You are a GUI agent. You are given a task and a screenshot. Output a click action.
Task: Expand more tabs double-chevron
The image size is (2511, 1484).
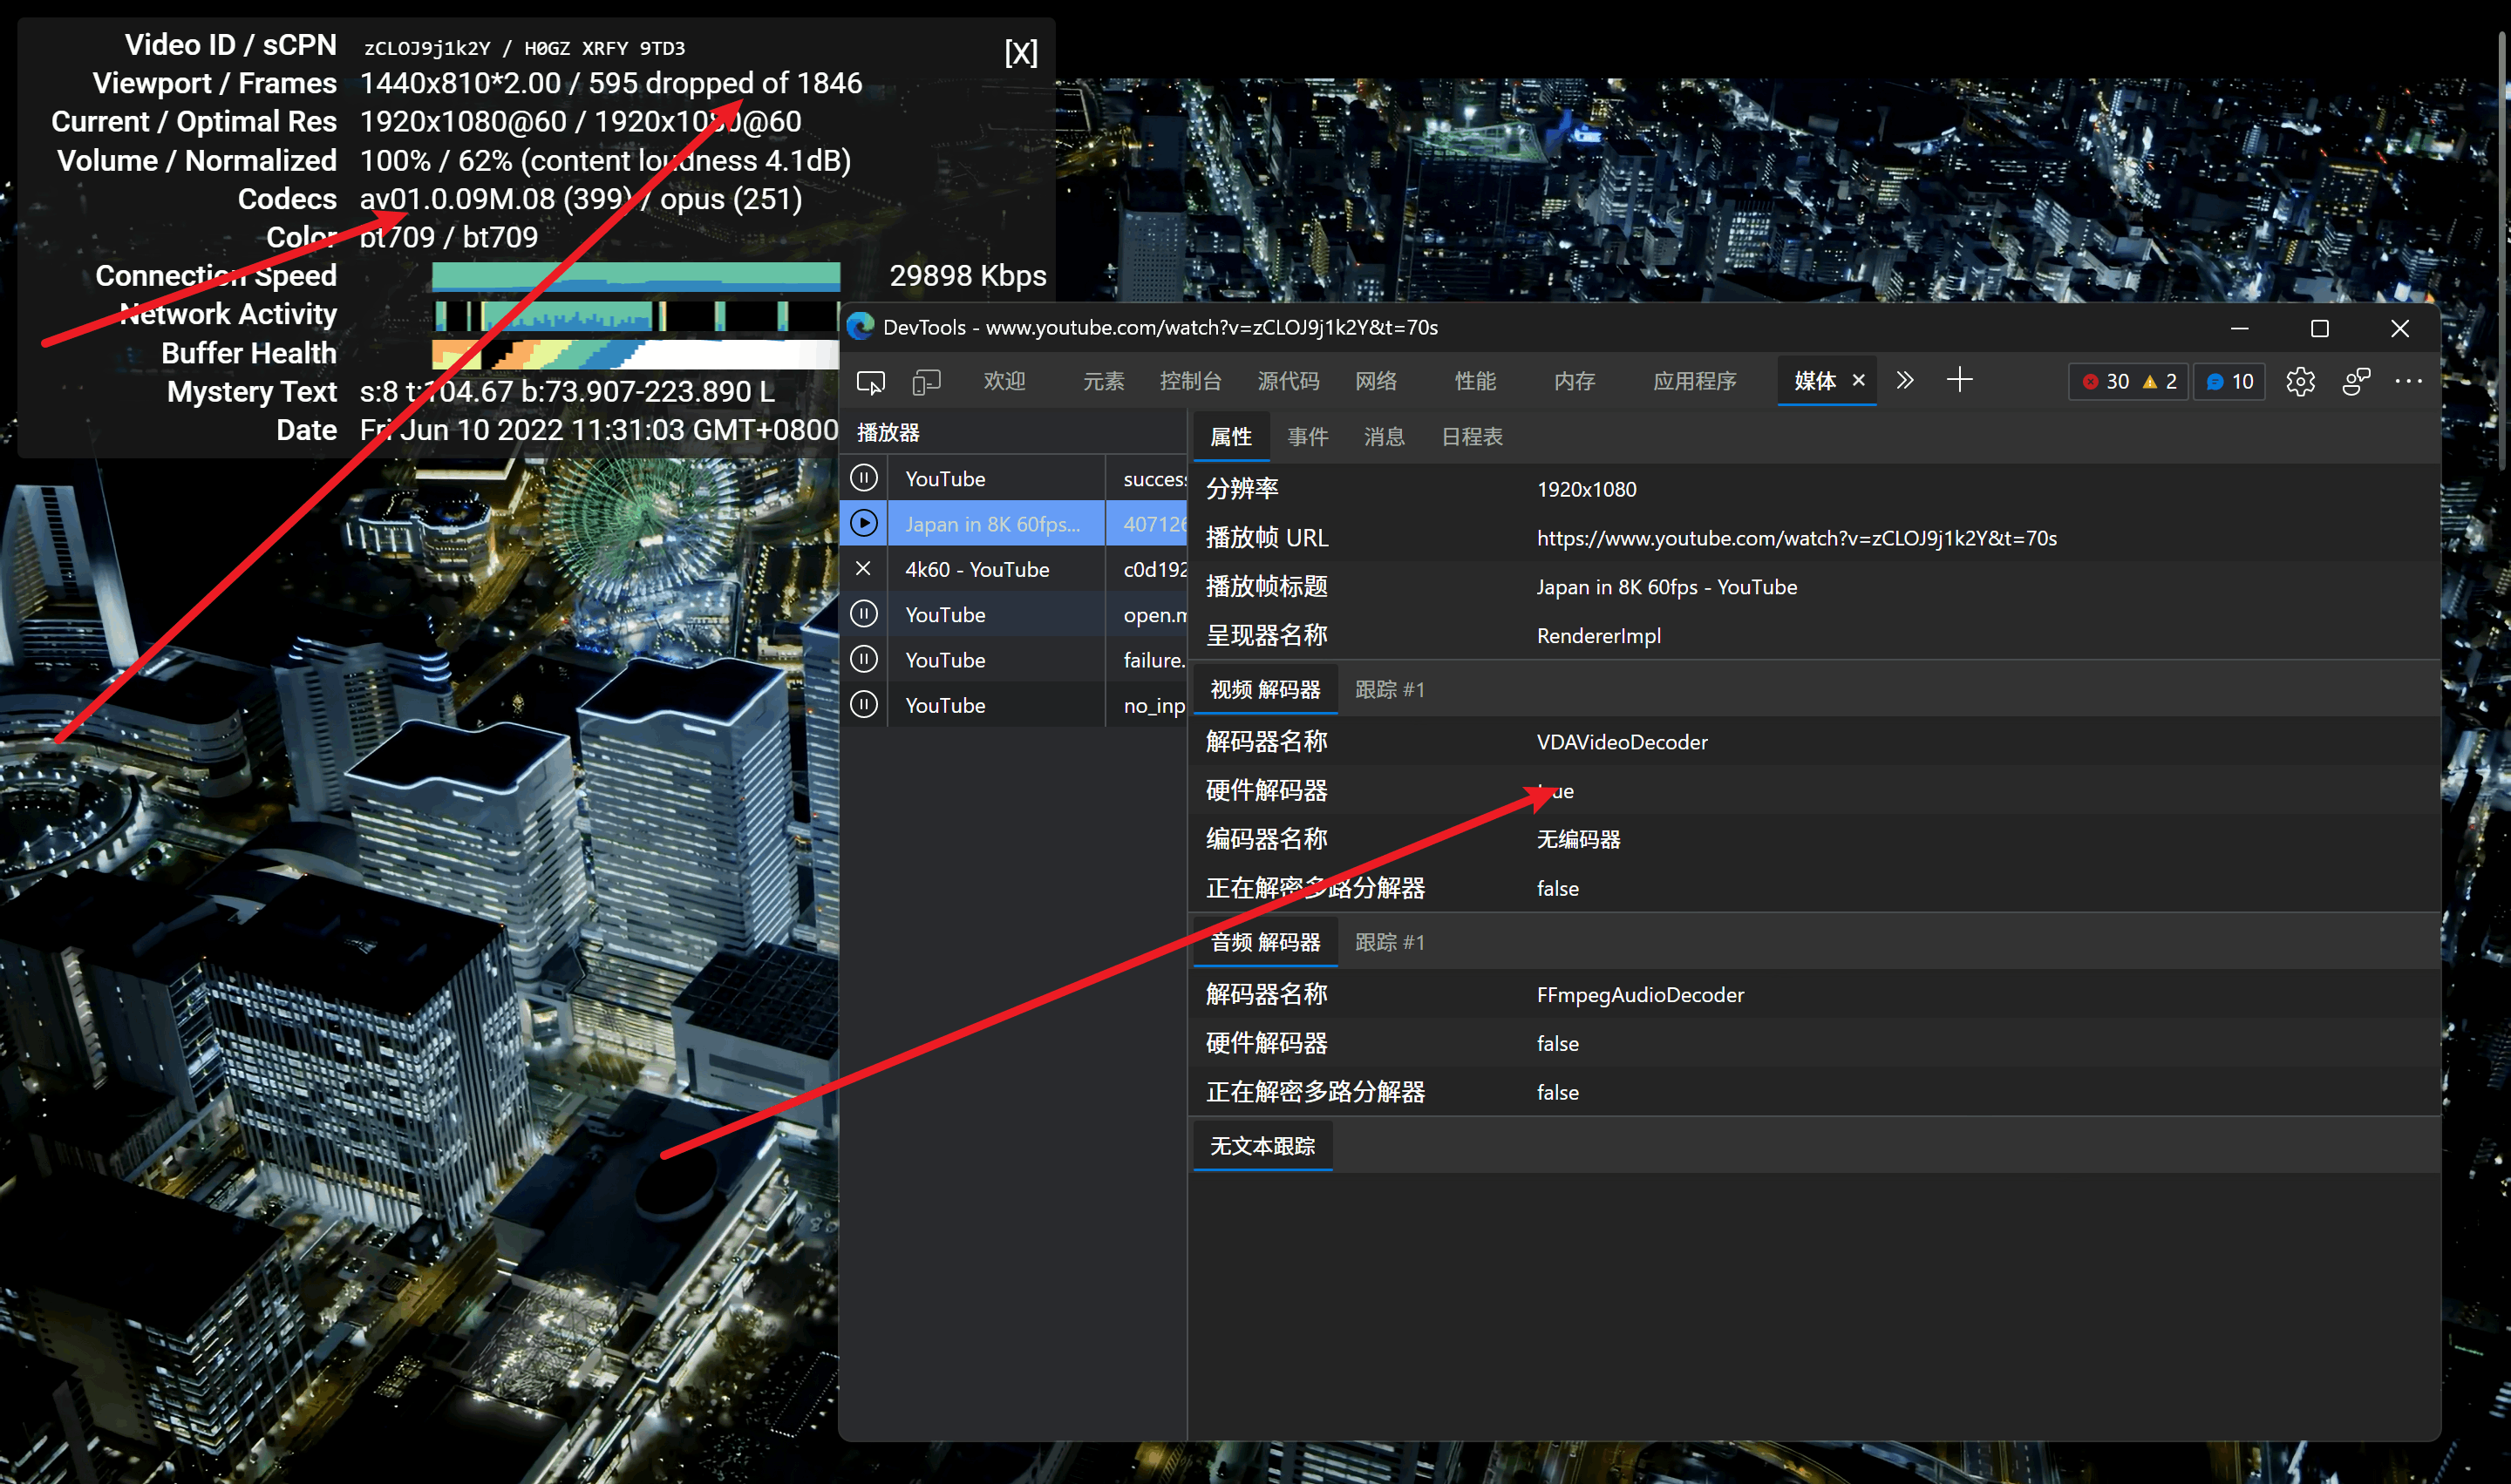coord(1905,380)
